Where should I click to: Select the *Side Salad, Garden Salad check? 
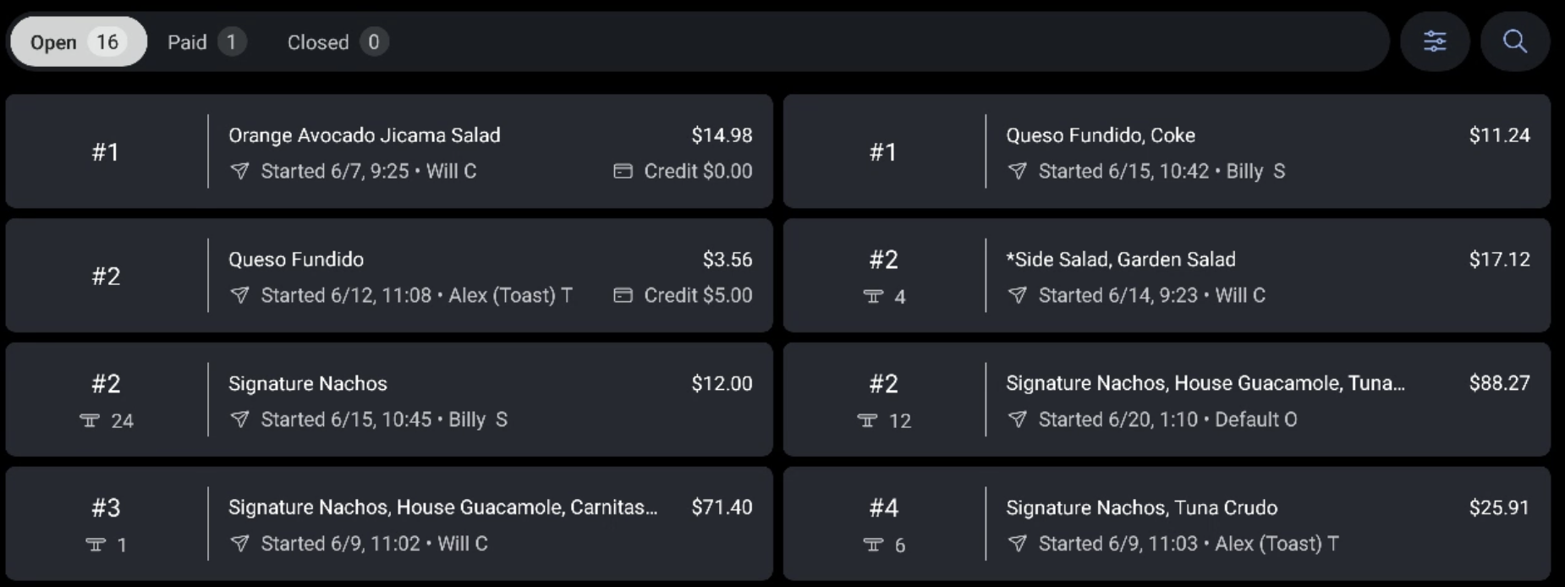point(1167,275)
